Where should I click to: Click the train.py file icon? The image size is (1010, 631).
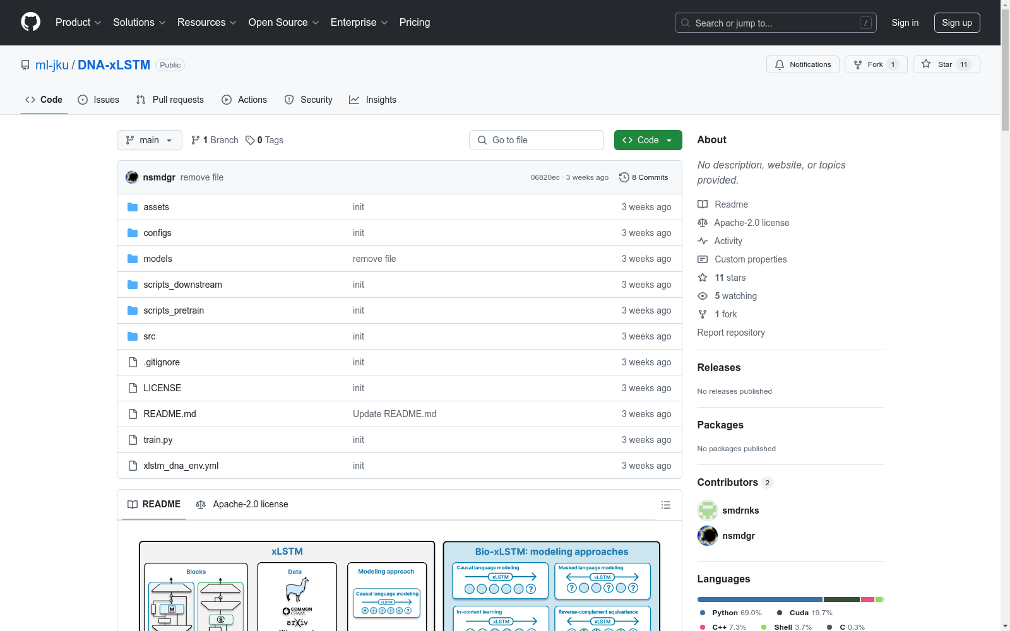pos(133,440)
